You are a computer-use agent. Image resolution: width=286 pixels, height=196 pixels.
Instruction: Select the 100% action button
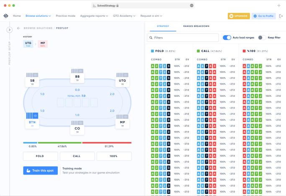[x=114, y=156]
